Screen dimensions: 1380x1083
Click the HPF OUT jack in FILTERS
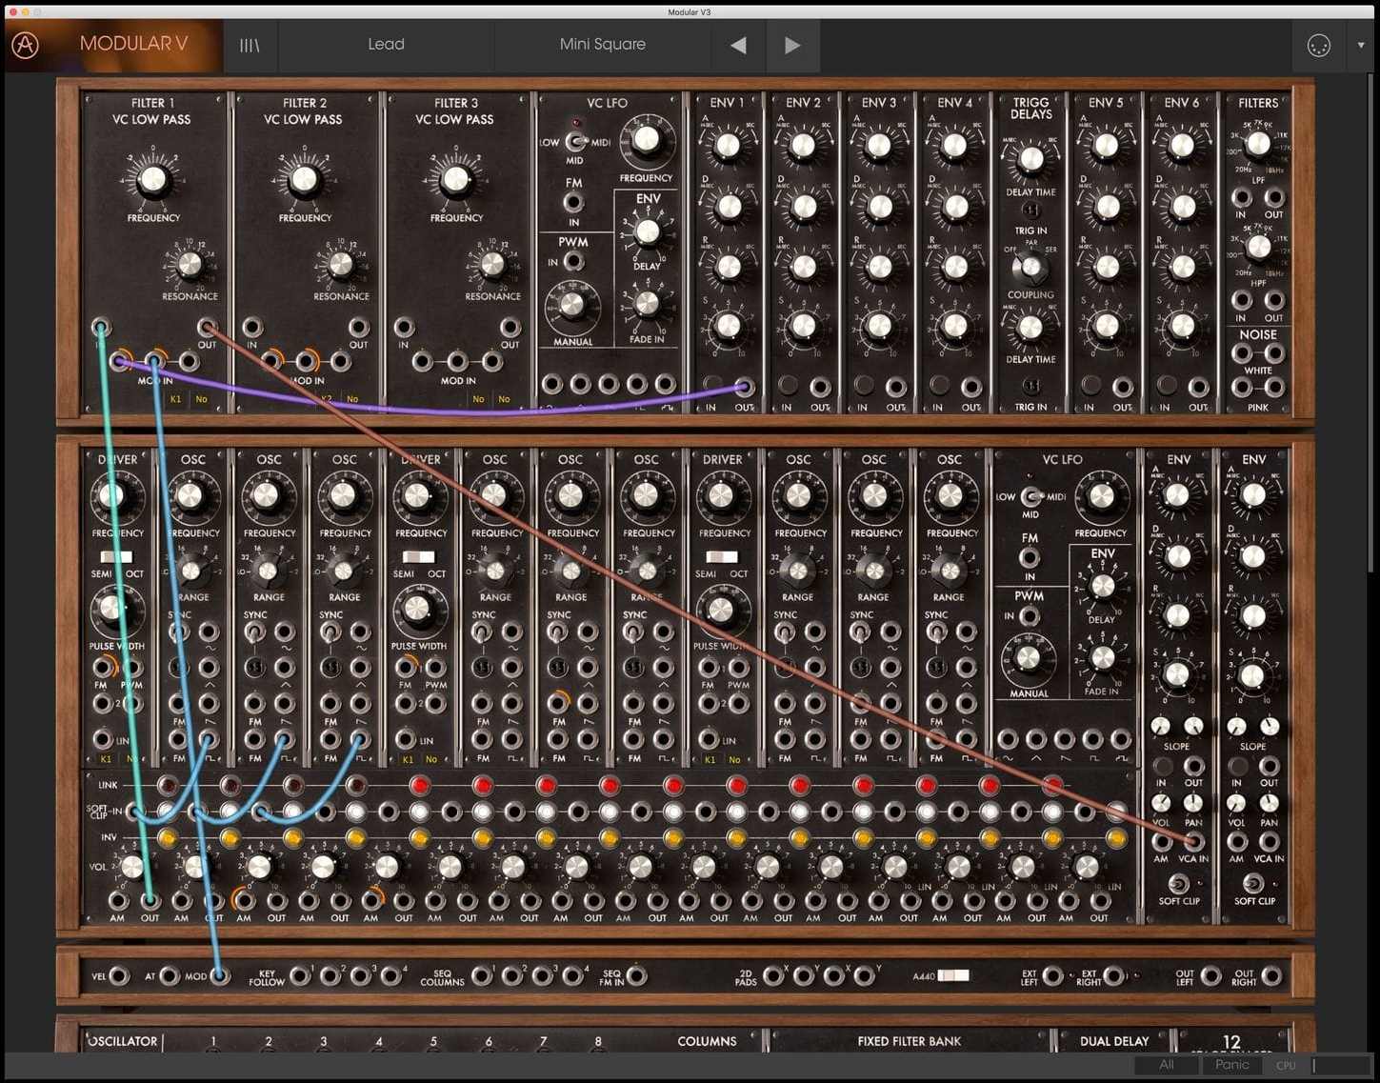click(1274, 301)
